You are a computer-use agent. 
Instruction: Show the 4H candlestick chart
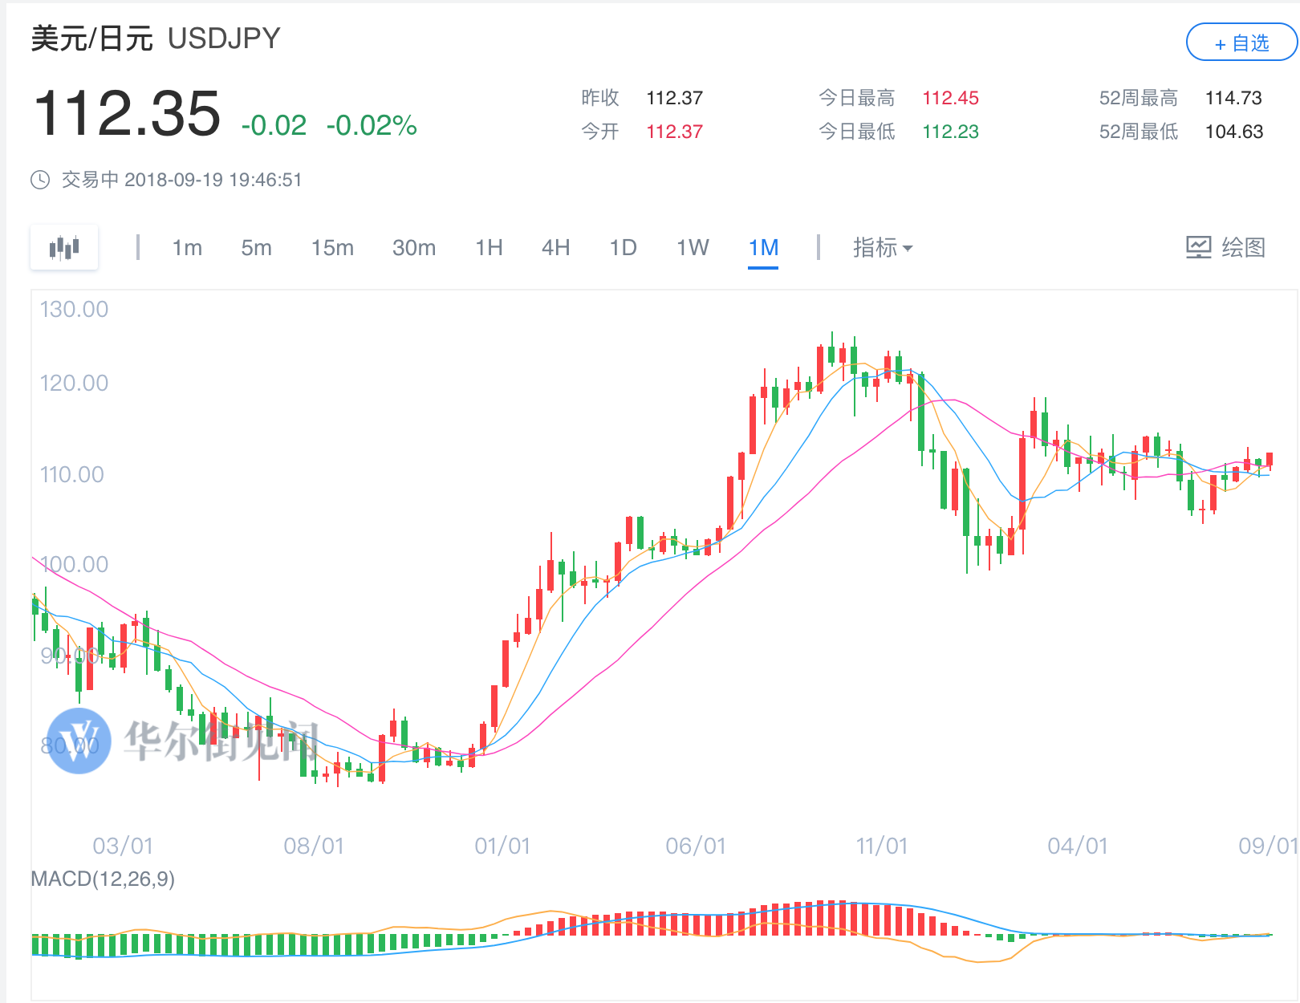pyautogui.click(x=555, y=248)
